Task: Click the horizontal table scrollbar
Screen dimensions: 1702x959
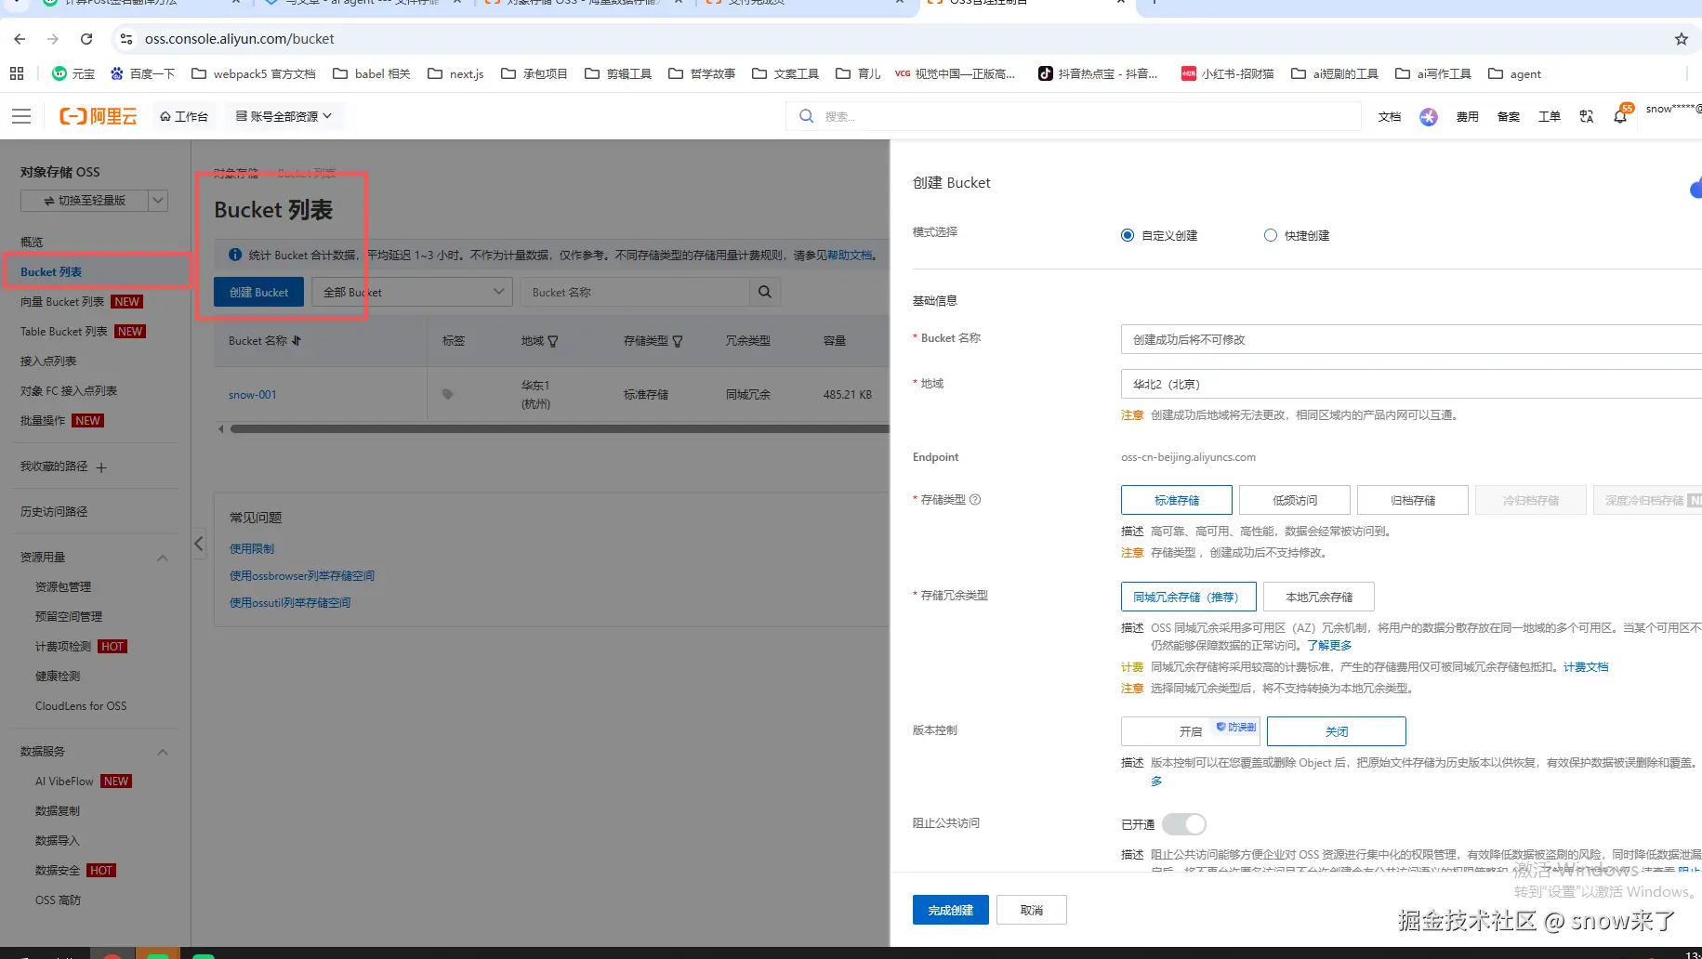Action: [x=559, y=428]
